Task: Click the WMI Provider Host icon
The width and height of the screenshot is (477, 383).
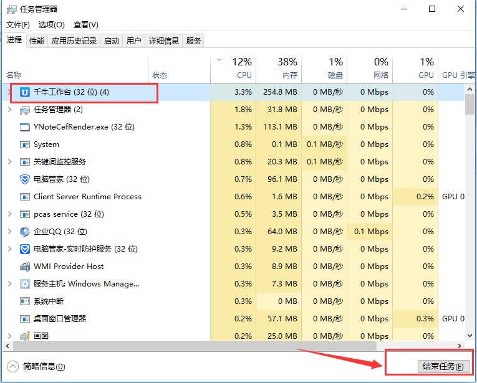Action: coord(25,267)
